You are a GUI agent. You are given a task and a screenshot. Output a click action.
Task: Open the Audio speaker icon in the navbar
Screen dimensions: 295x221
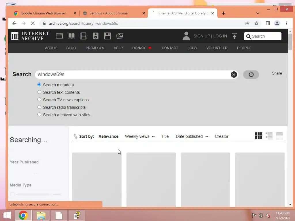(x=96, y=36)
